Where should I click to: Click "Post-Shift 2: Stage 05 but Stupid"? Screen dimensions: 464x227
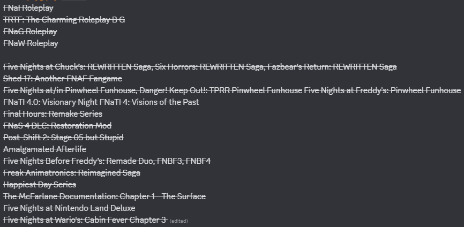[63, 138]
